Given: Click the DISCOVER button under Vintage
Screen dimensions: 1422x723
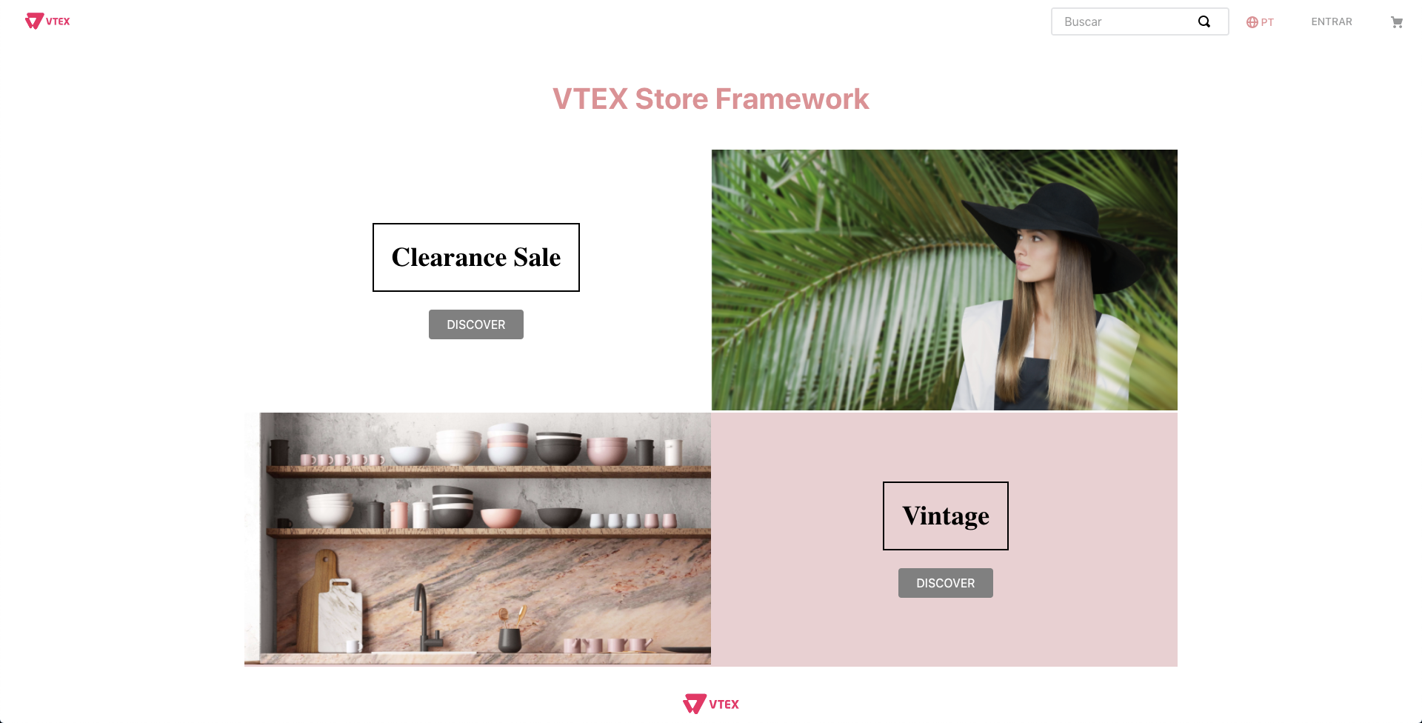Looking at the screenshot, I should 946,583.
